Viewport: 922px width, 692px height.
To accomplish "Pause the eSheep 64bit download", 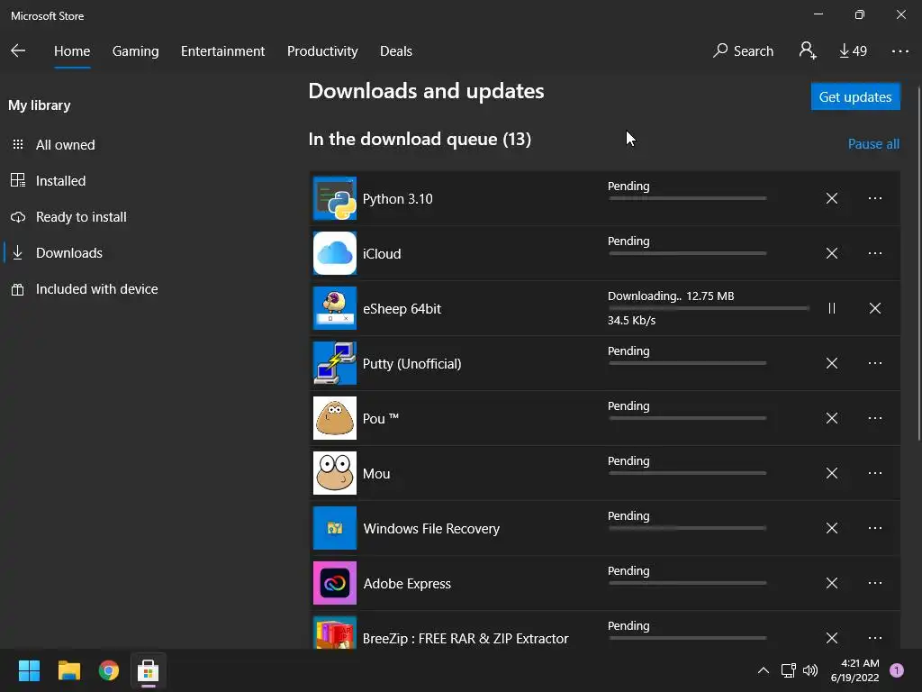I will click(831, 308).
